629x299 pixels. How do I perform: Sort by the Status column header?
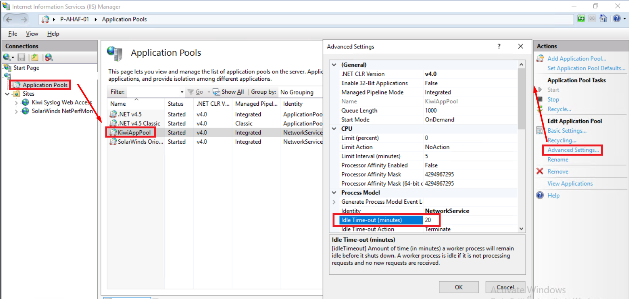[x=179, y=104]
